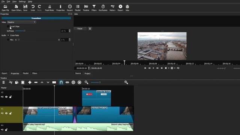Open the Help menu
240x135 pixels.
coord(30,1)
